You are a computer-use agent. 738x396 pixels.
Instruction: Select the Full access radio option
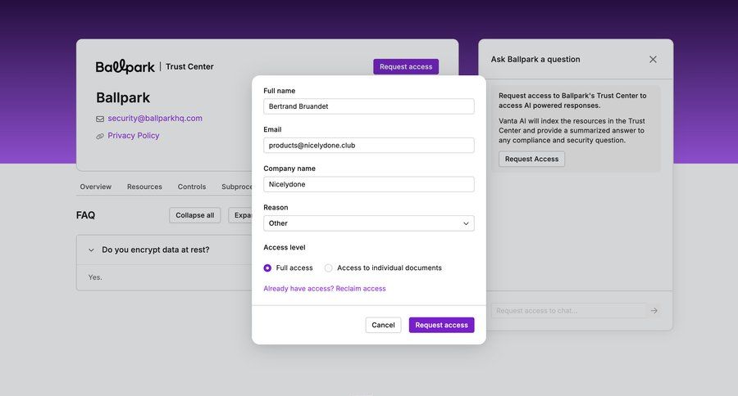(x=267, y=268)
